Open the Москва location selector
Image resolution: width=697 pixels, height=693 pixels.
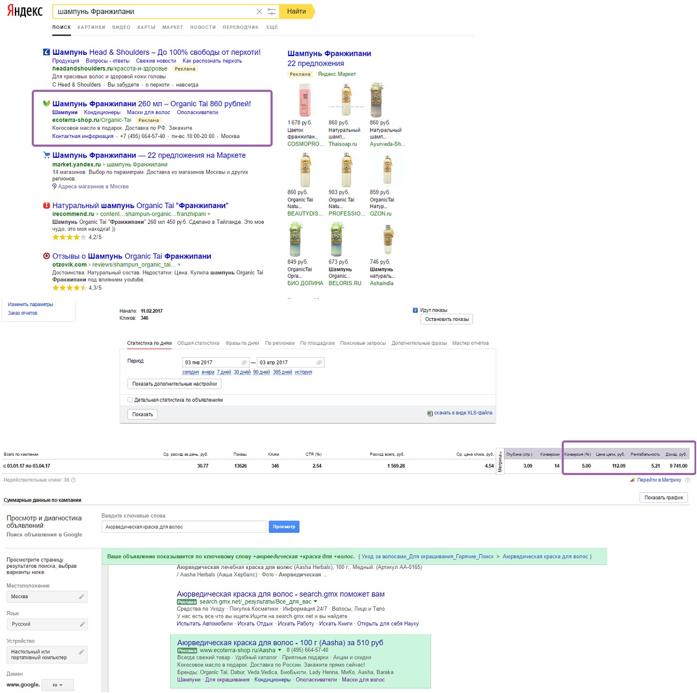point(47,597)
